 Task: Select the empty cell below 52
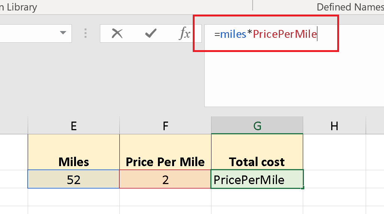click(74, 197)
